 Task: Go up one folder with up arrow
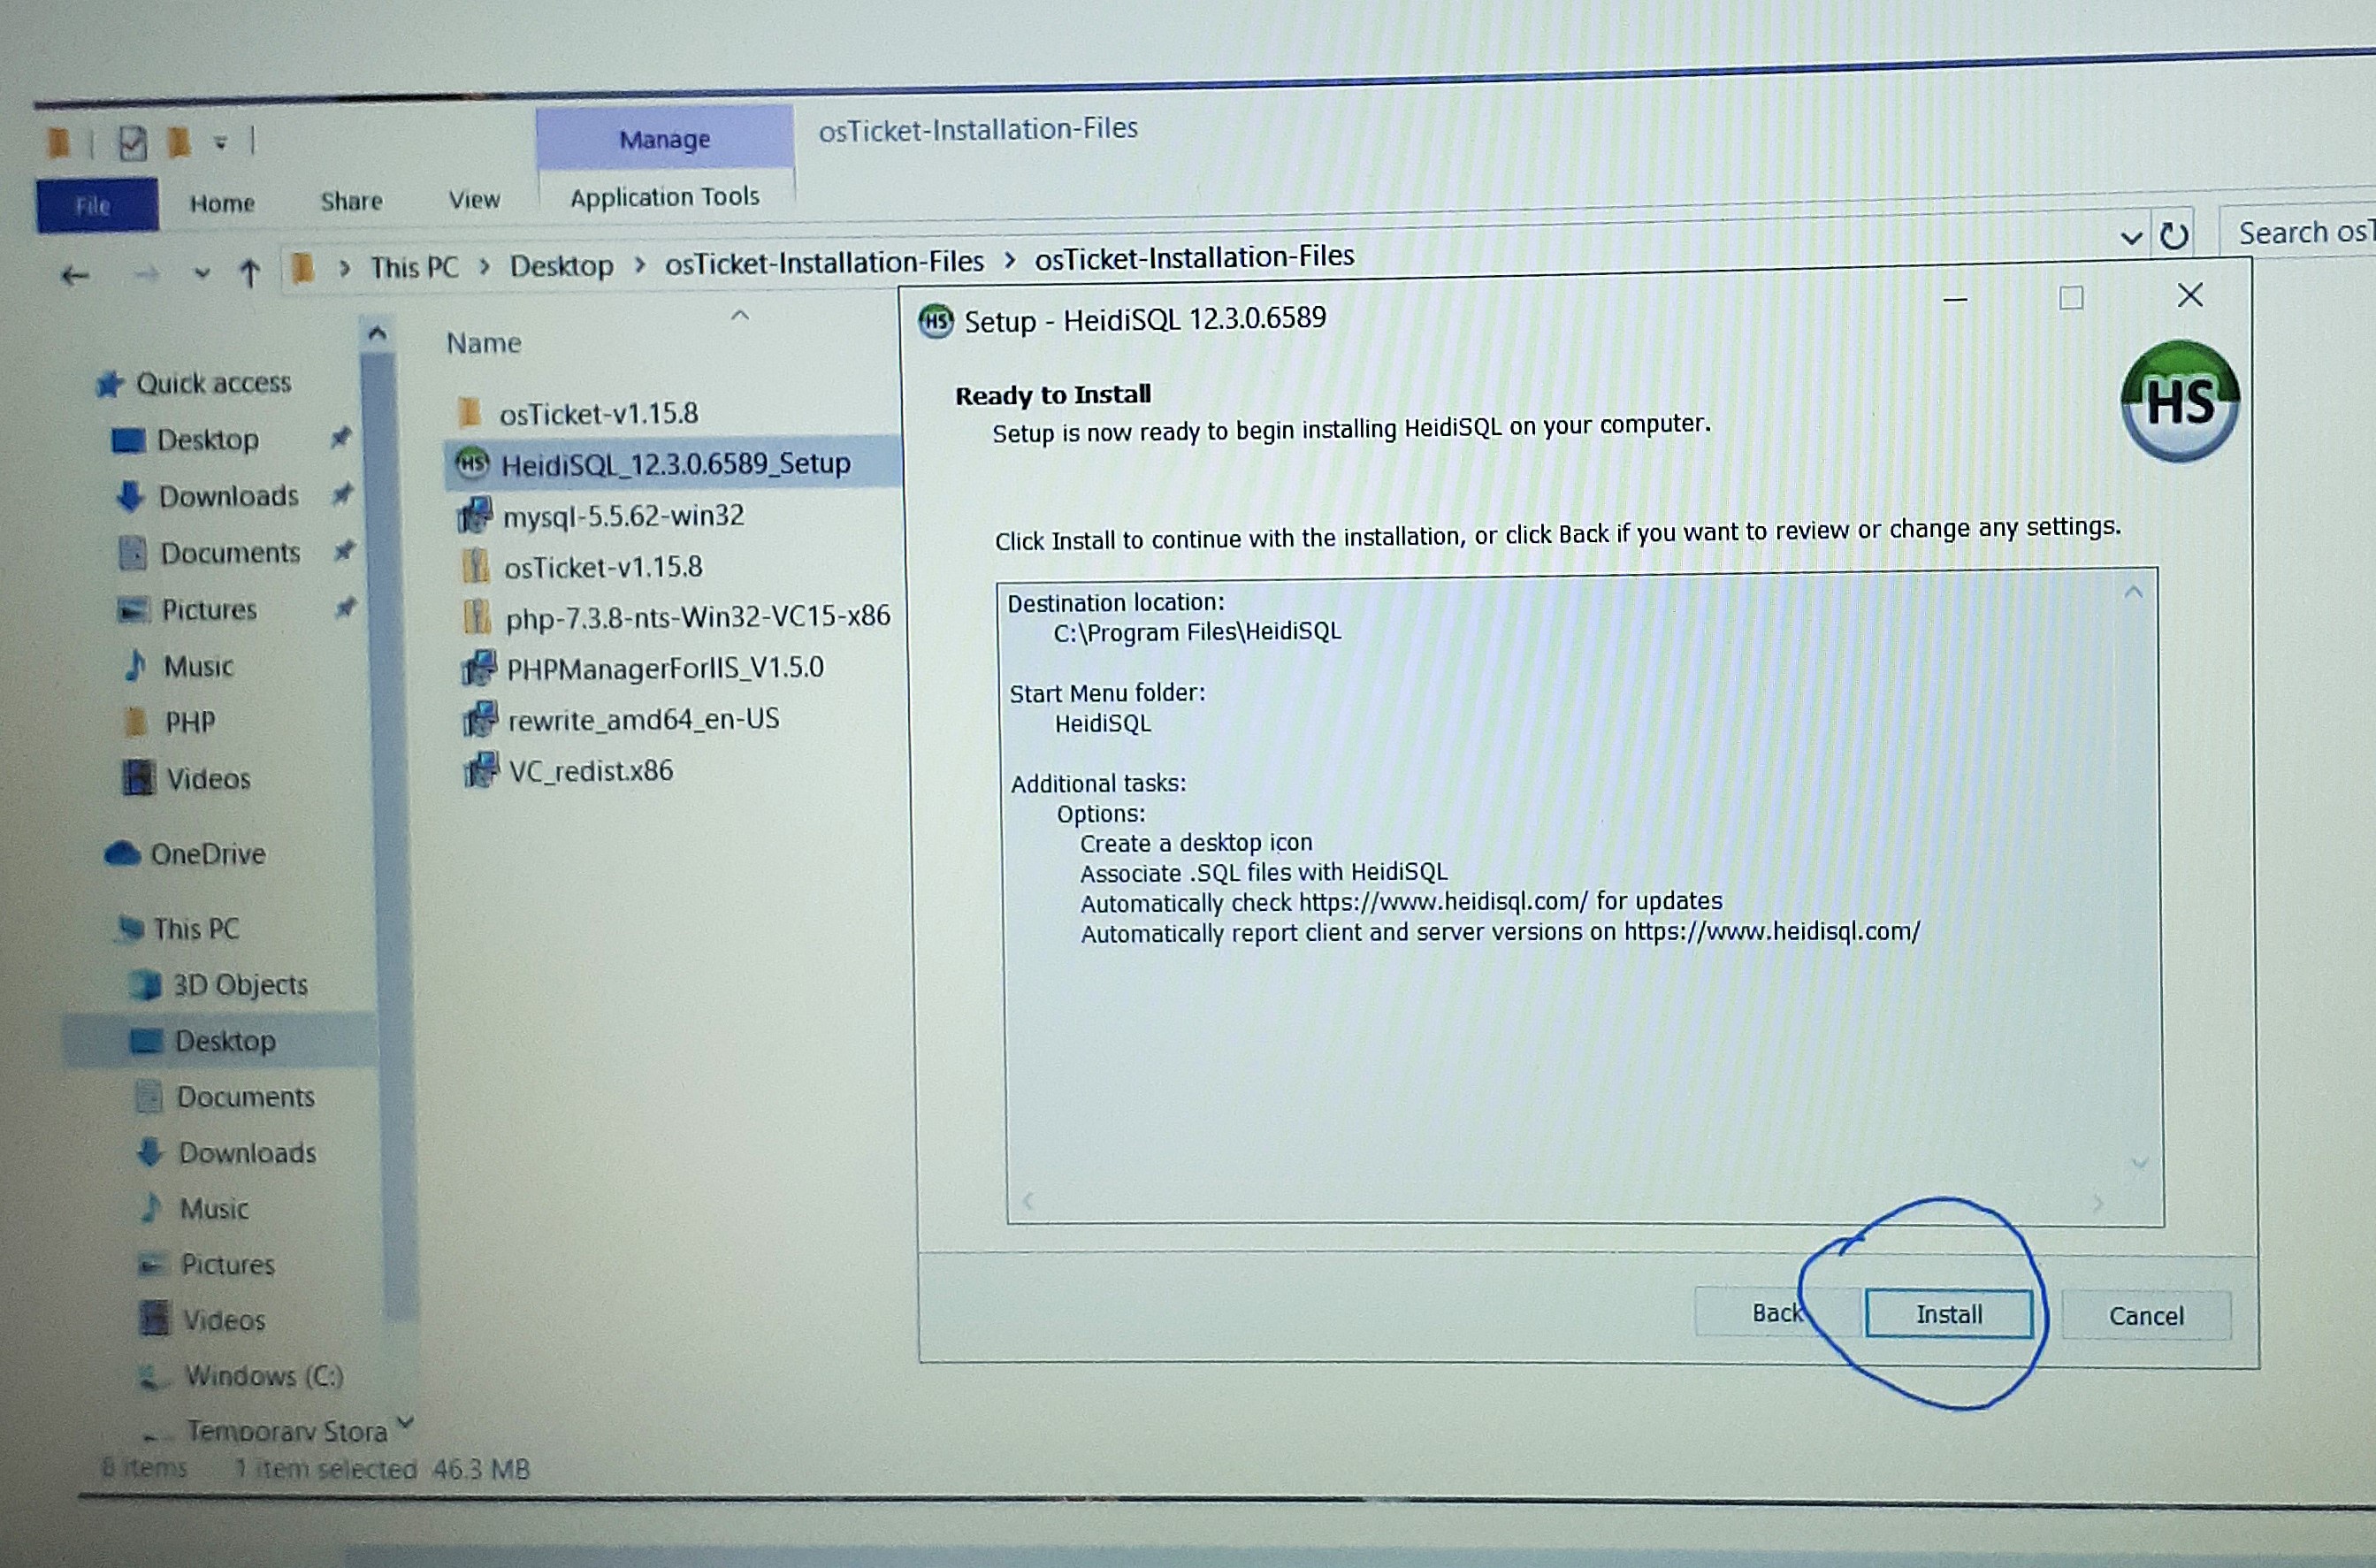point(250,272)
